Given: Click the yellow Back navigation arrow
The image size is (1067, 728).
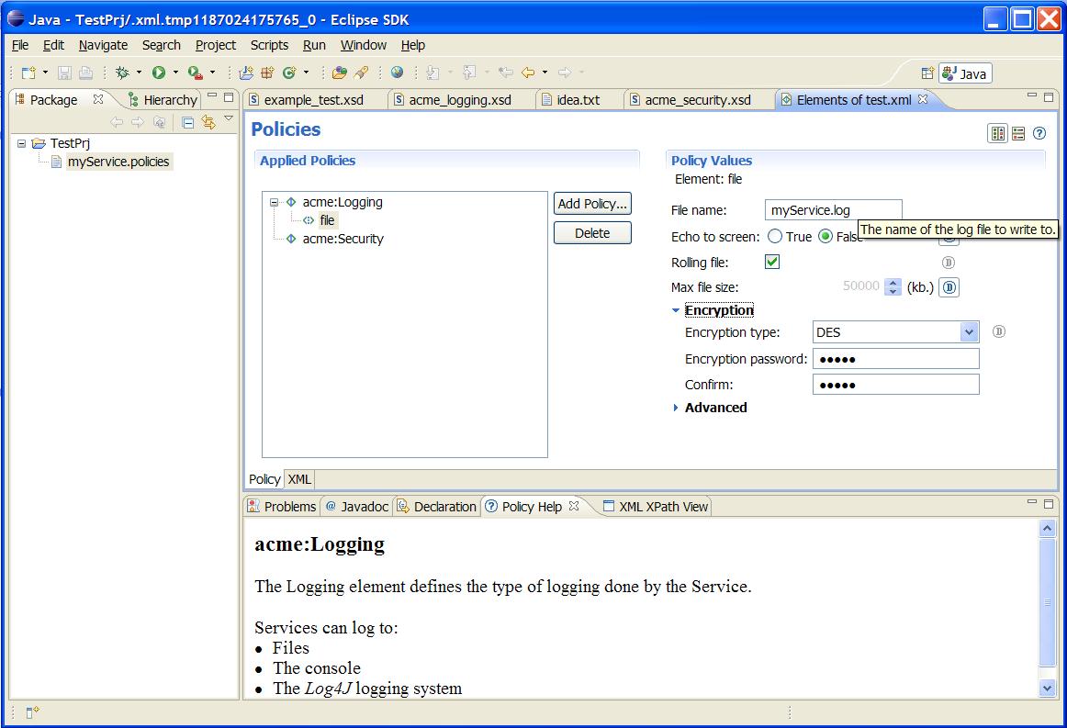Looking at the screenshot, I should (x=528, y=73).
